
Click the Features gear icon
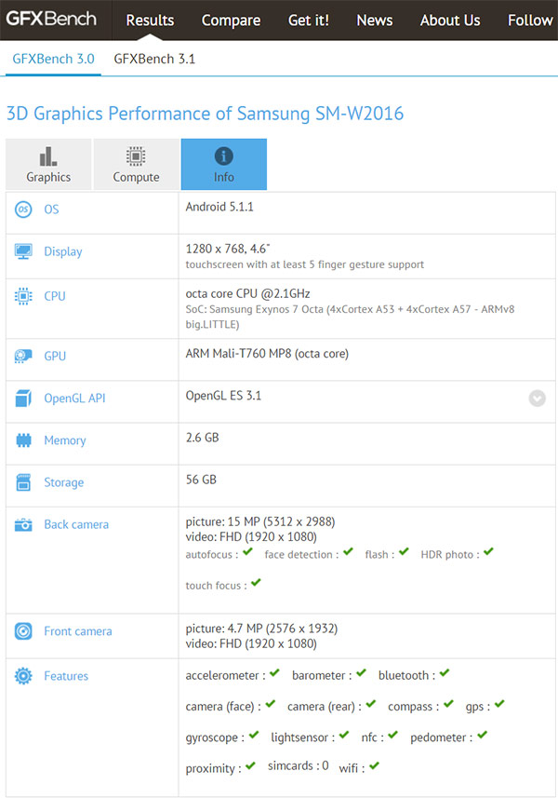(x=23, y=676)
